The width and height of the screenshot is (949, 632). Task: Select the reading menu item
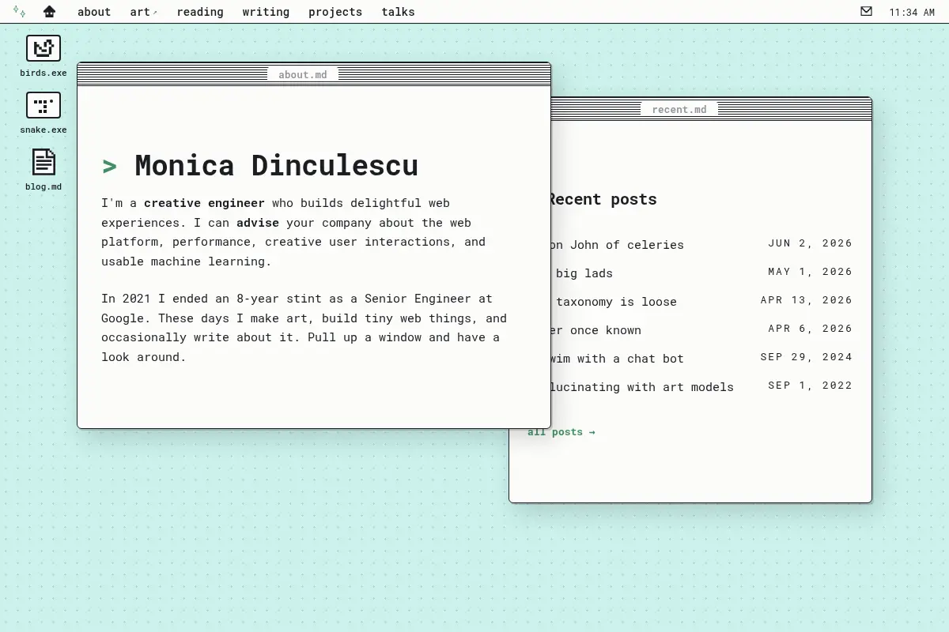click(200, 12)
